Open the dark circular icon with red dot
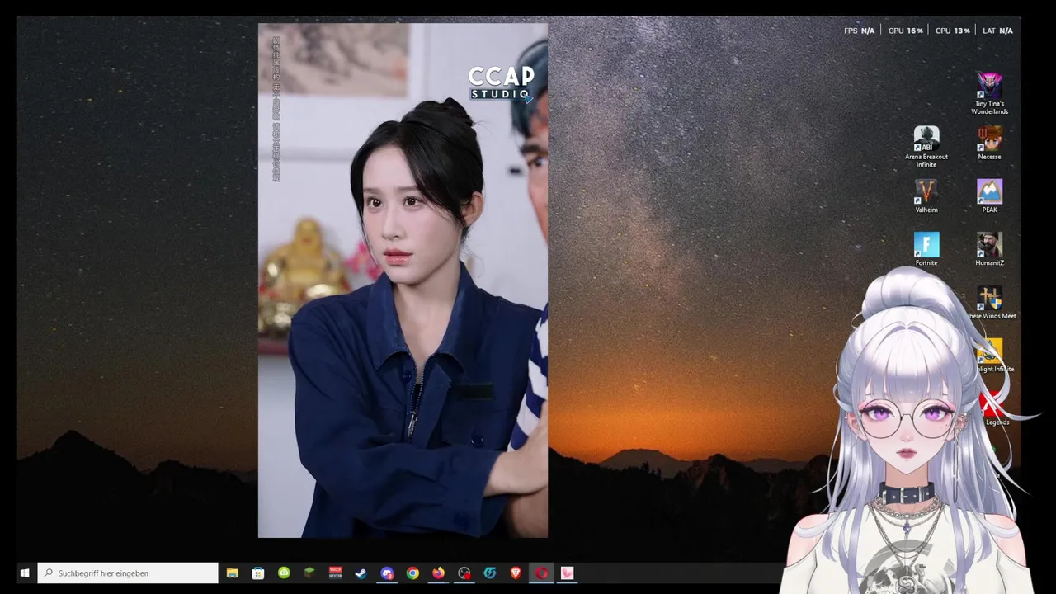 coord(464,573)
